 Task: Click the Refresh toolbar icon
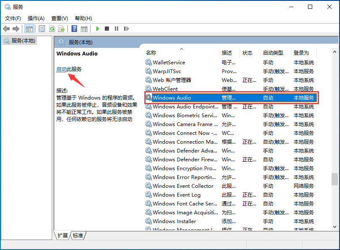coord(52,29)
